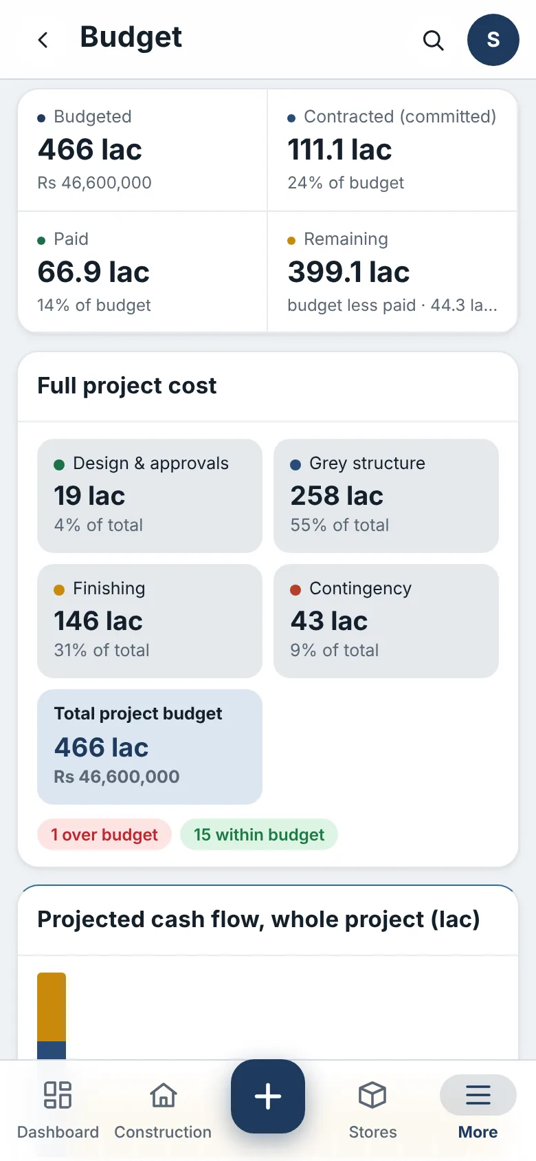Viewport: 536px width, 1161px height.
Task: Click the Budget page title
Action: coord(131,37)
